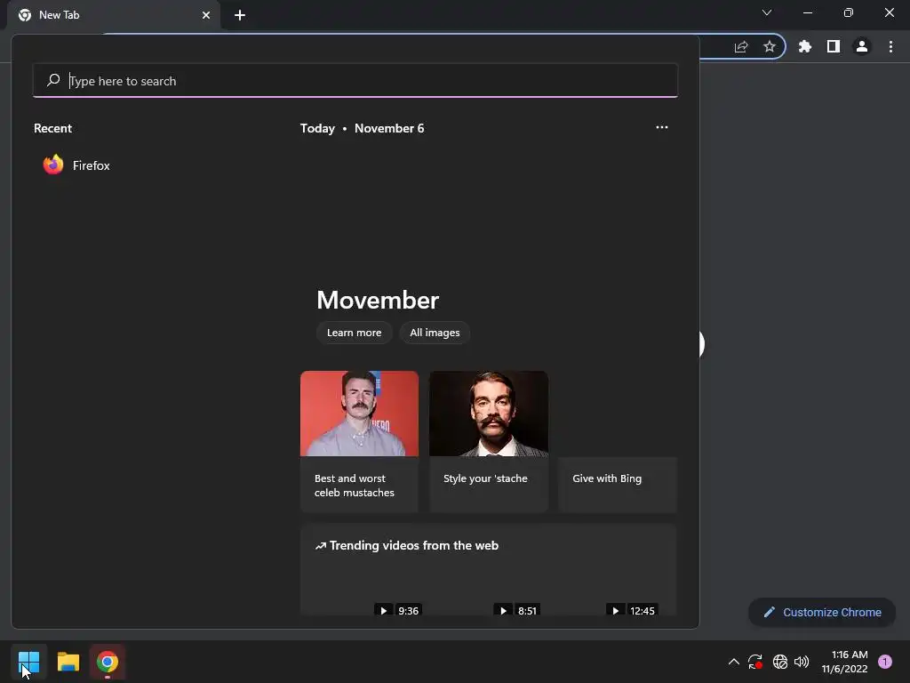The image size is (910, 683).
Task: Focus the Type here to search field
Action: tap(355, 81)
